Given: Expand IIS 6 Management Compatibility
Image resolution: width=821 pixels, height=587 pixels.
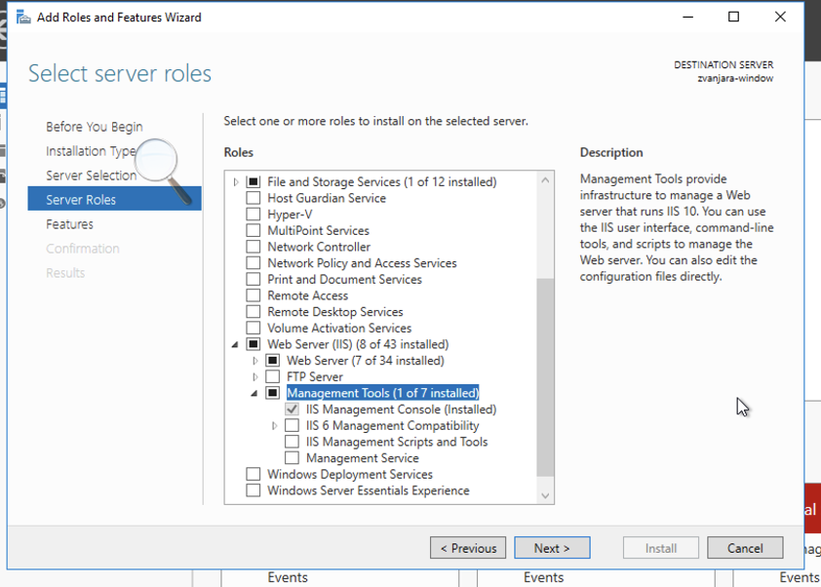Looking at the screenshot, I should tap(275, 426).
